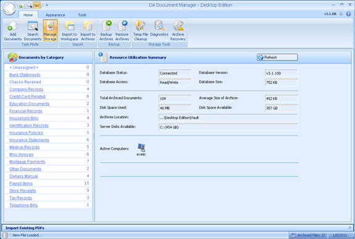Viewport: 355px width, 239px height.
Task: Start Backup Archives tool
Action: 106,31
